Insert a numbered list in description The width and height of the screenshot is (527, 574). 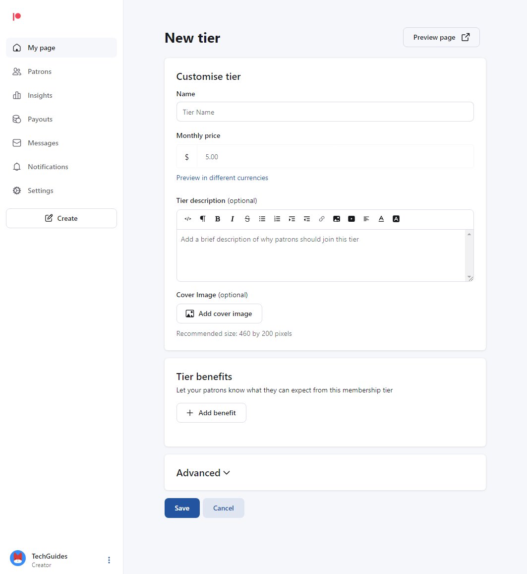pos(277,219)
